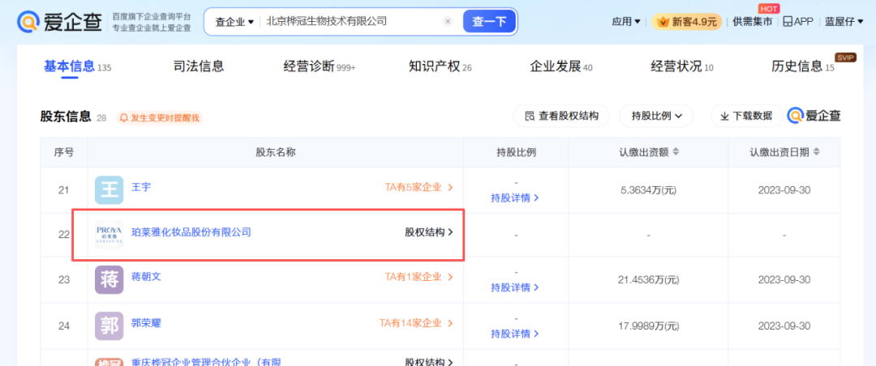
Task: Sort by 认缴出资日期 column sort icon
Action: click(x=816, y=152)
